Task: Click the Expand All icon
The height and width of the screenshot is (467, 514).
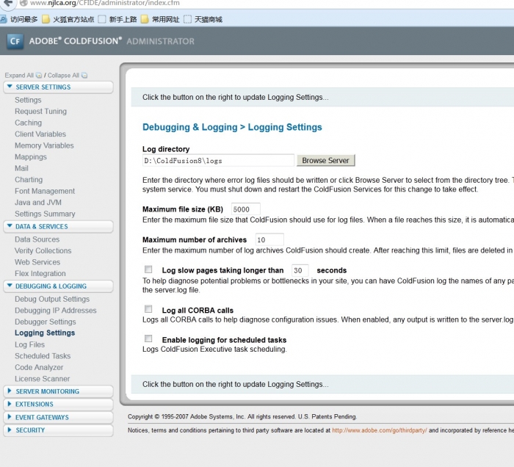Action: point(39,76)
